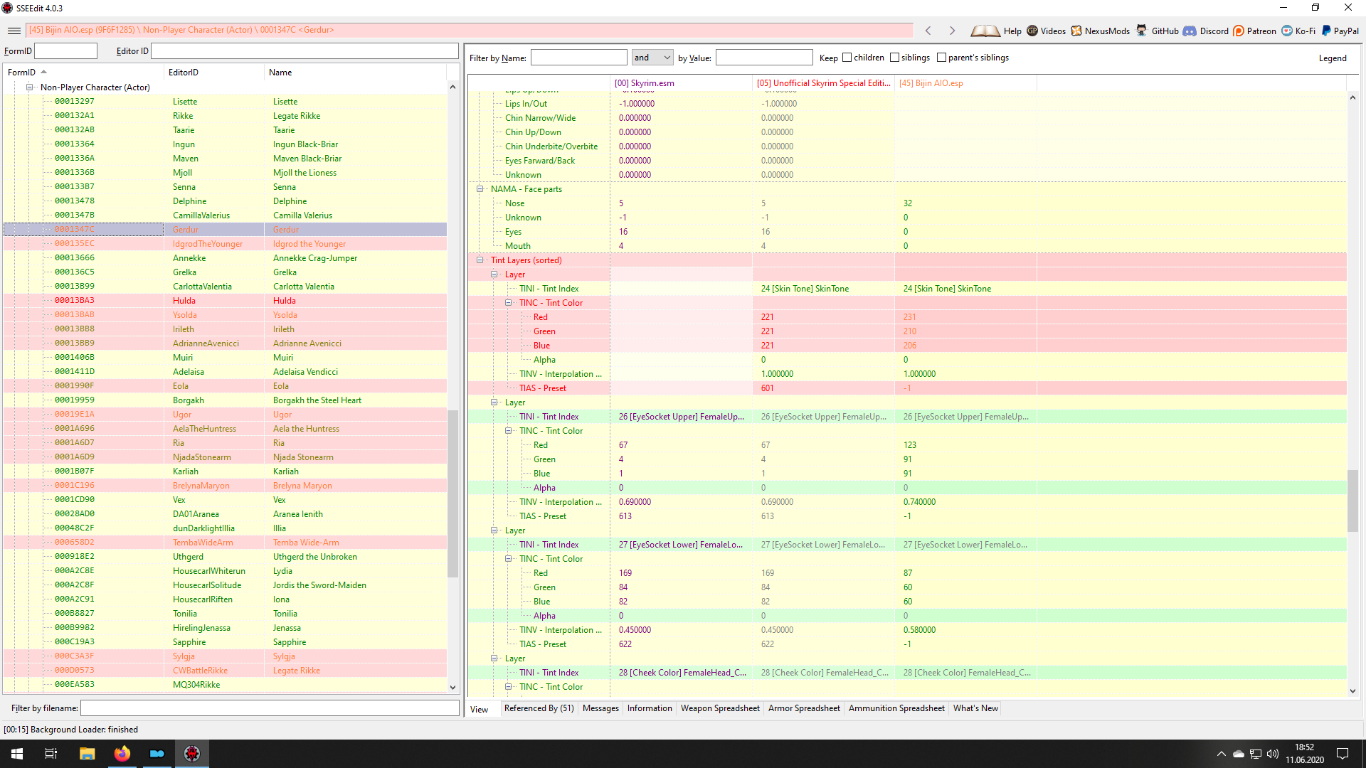The image size is (1366, 768).
Task: Show hidden system tray icons
Action: click(1221, 754)
